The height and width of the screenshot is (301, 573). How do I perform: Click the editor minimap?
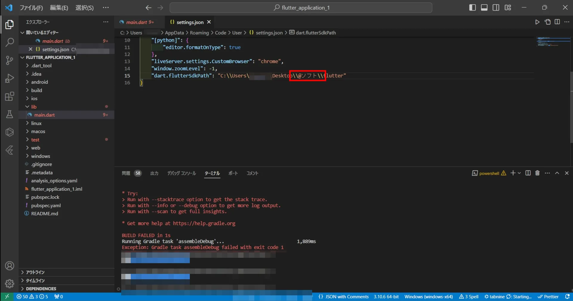[553, 42]
